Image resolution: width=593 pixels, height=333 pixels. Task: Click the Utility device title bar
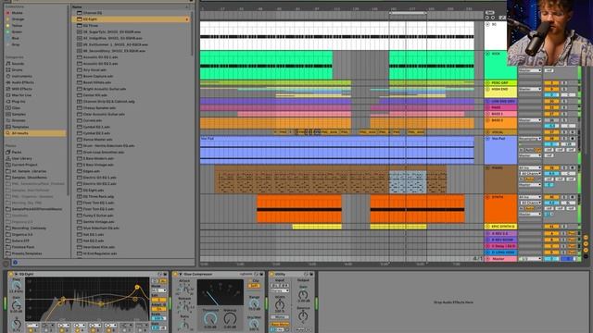point(291,274)
